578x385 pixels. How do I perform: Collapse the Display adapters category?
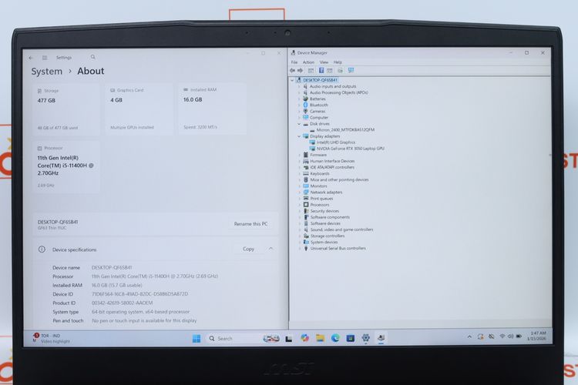click(x=299, y=136)
